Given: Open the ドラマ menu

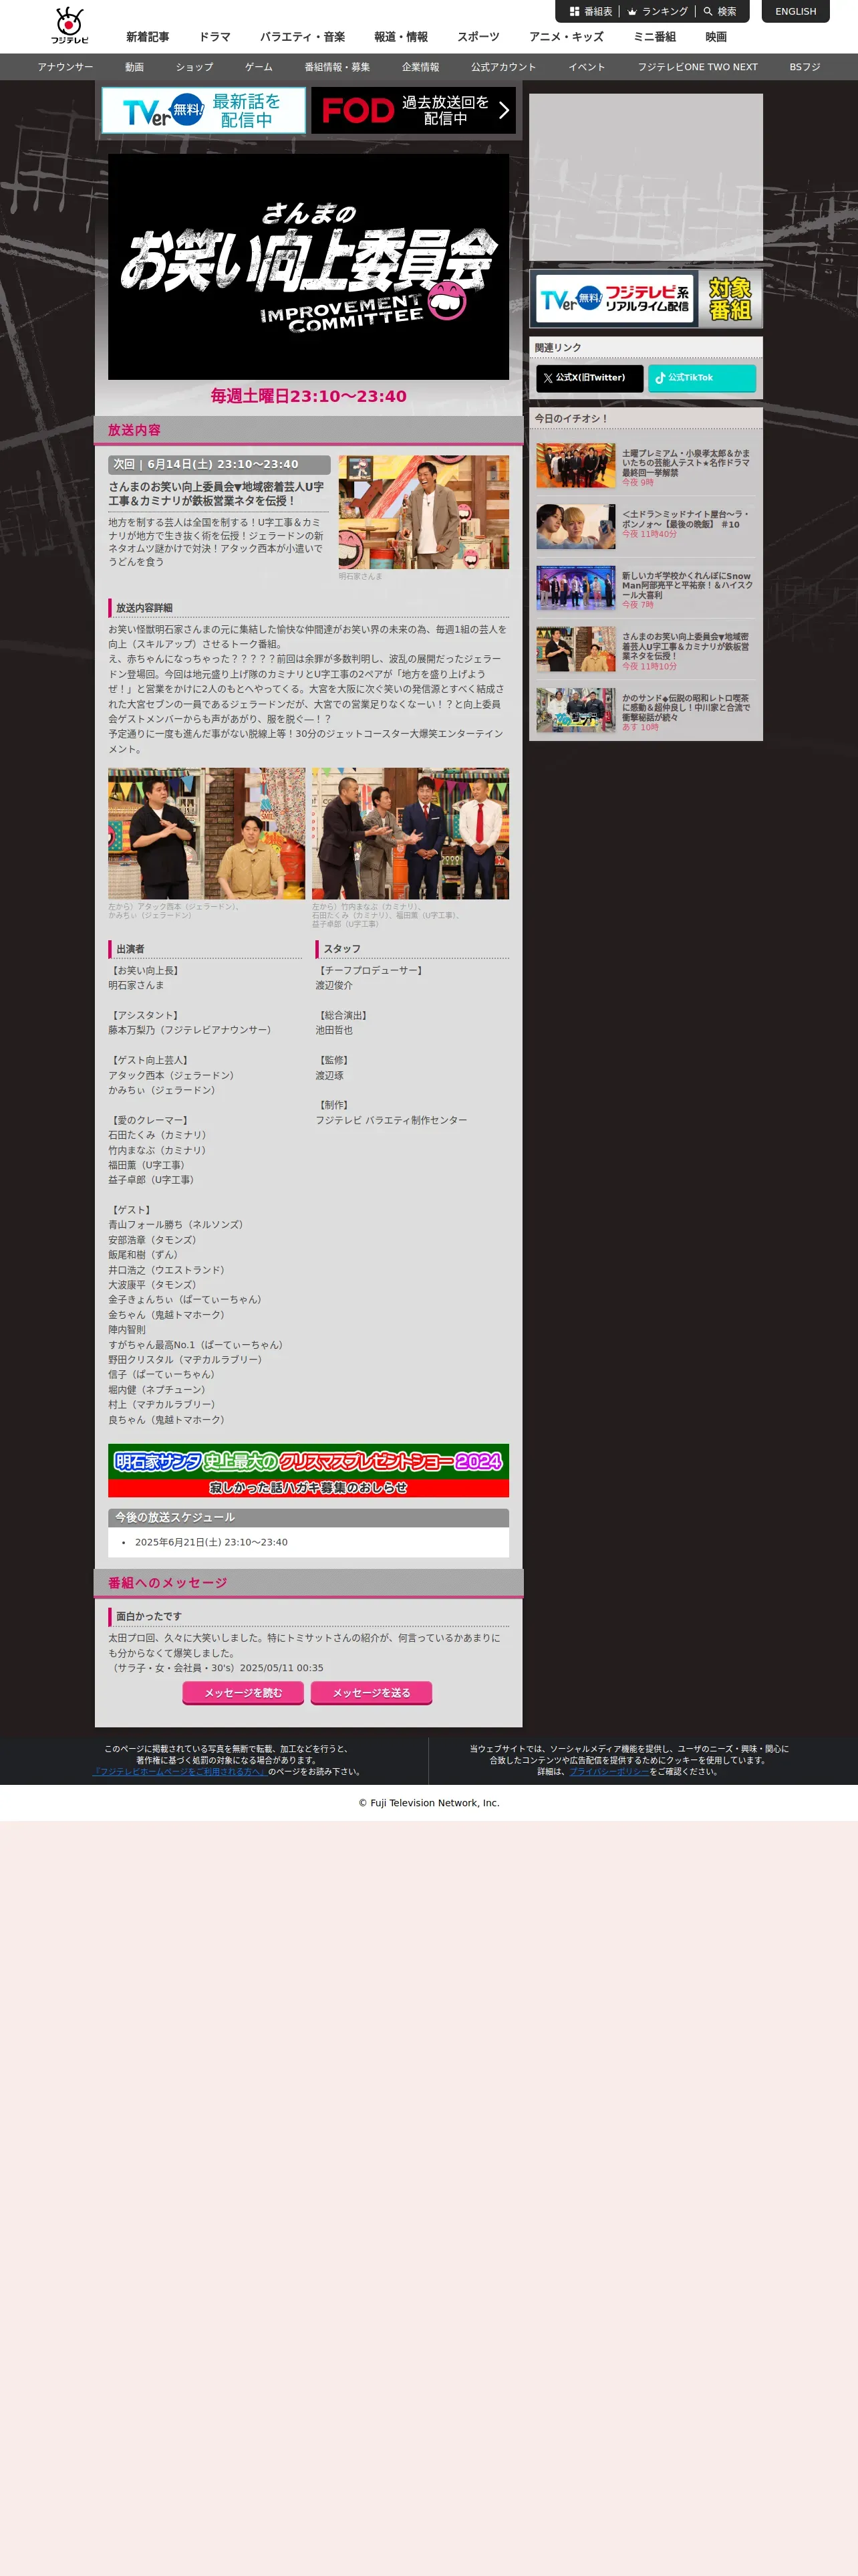Looking at the screenshot, I should click(x=214, y=37).
